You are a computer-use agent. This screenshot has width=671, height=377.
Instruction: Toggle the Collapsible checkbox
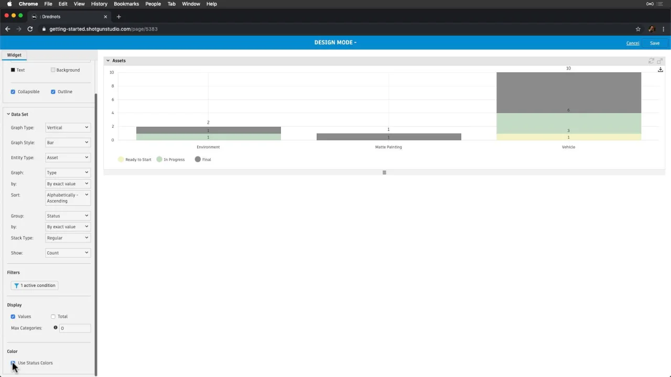13,92
